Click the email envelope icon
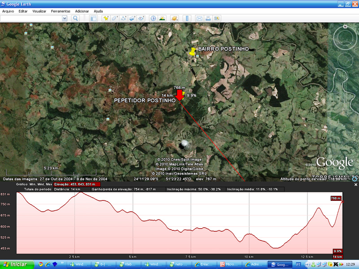 click(199, 18)
